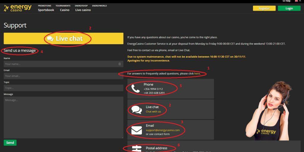Click the envelope Email icon
The height and width of the screenshot is (152, 304).
[x=137, y=130]
